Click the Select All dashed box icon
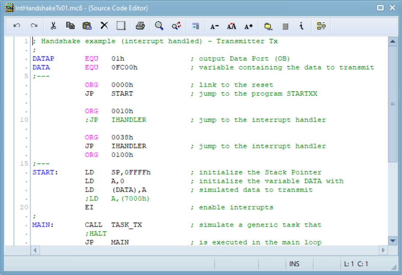This screenshot has width=402, height=275. (x=121, y=26)
